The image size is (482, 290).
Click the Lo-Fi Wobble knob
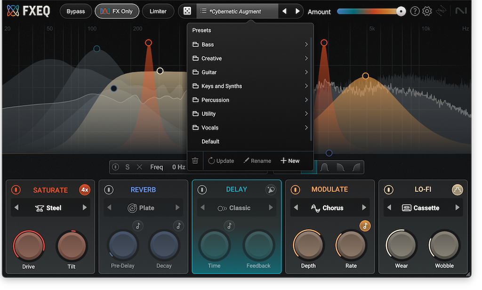(444, 245)
